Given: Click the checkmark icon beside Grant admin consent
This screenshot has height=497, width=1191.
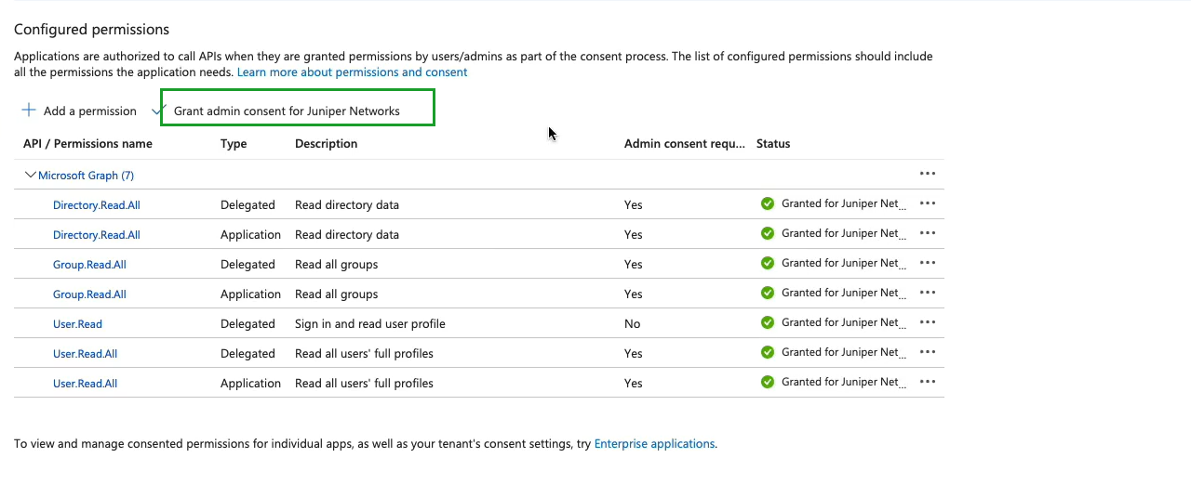Looking at the screenshot, I should (x=156, y=111).
